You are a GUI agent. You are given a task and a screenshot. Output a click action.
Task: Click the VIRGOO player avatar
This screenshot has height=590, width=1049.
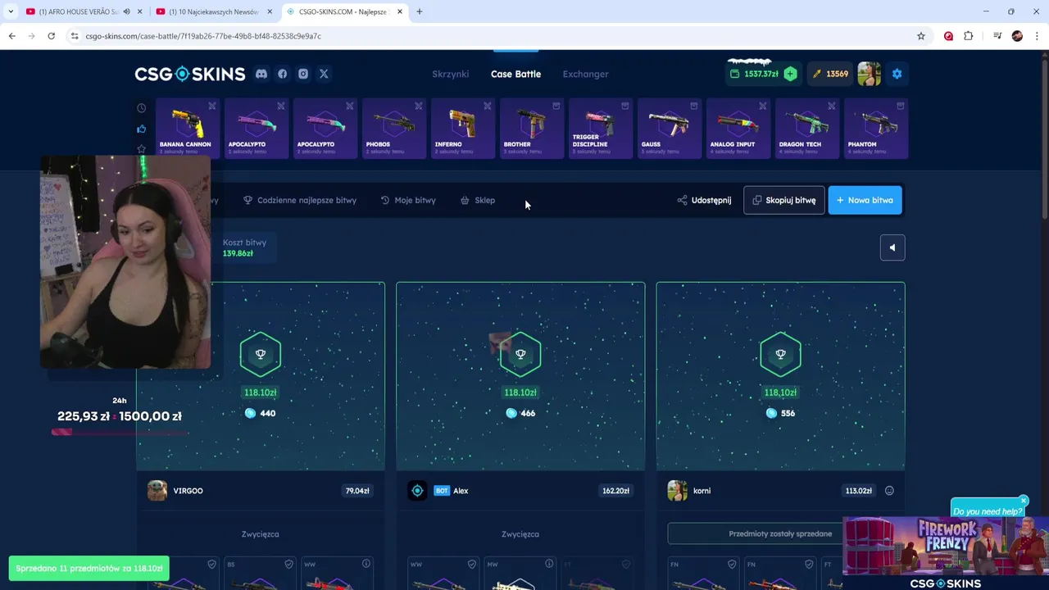157,491
